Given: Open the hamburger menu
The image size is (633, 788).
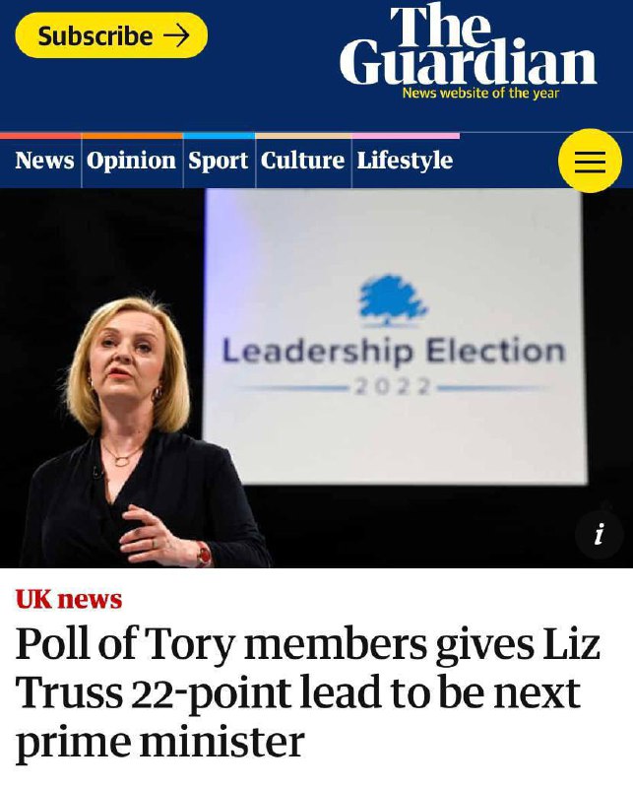Looking at the screenshot, I should (590, 162).
